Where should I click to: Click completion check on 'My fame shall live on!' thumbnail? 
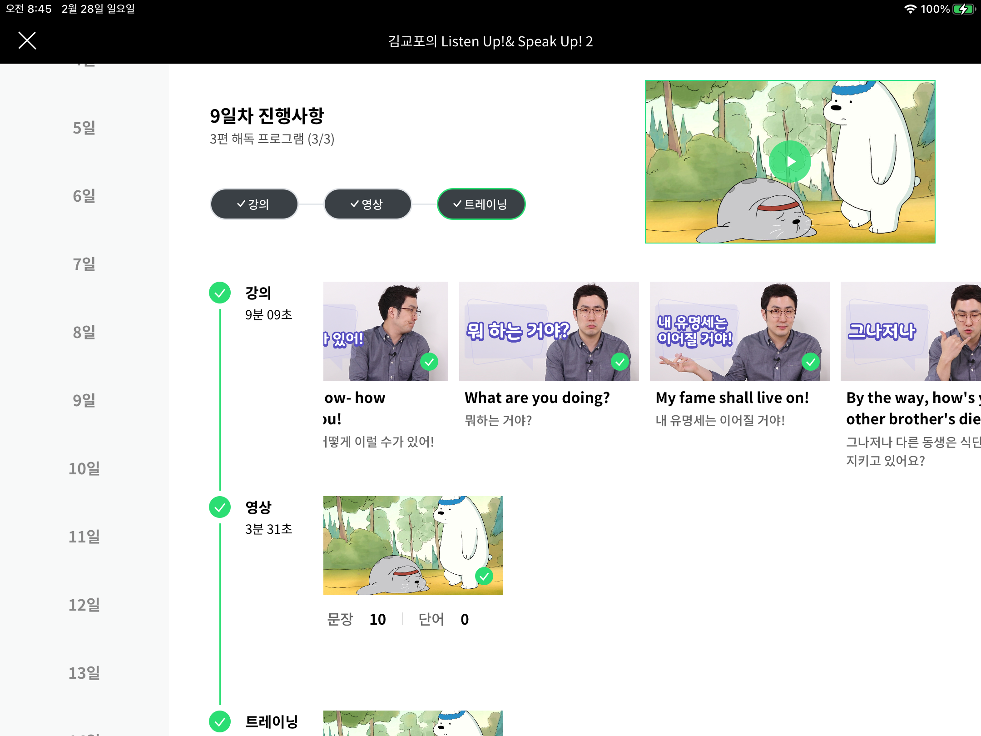point(811,362)
